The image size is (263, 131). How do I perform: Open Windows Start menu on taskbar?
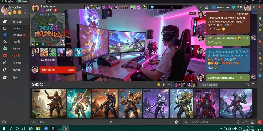coord(4,129)
